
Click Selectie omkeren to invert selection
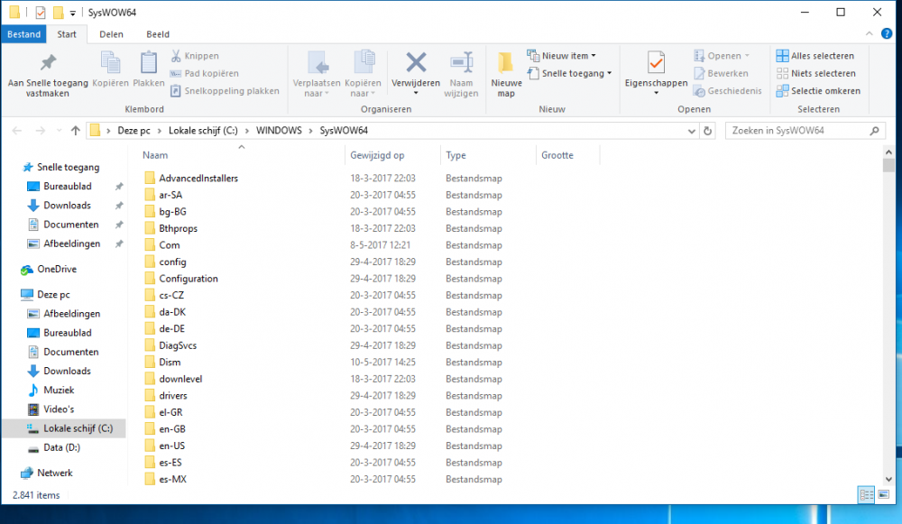pyautogui.click(x=817, y=90)
